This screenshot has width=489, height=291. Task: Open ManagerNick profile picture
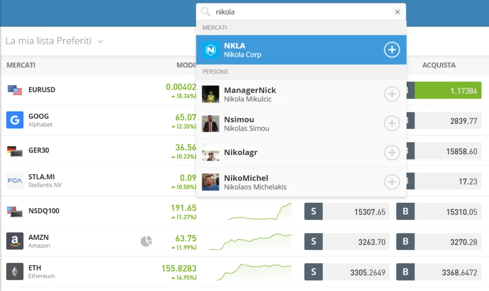pos(211,94)
